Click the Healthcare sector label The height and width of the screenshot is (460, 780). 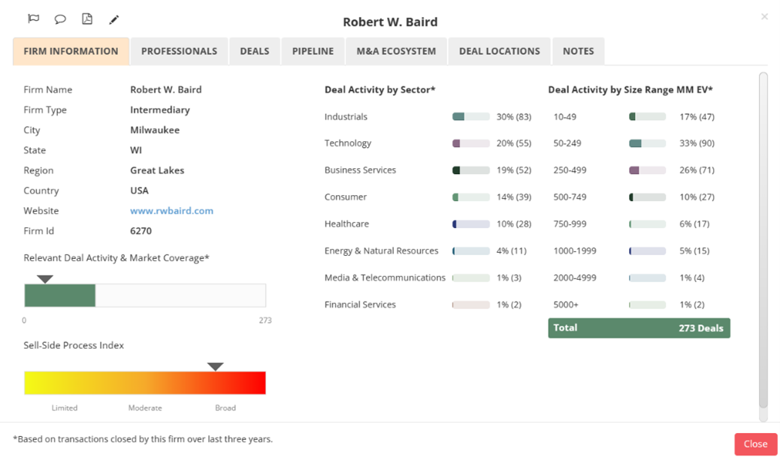pyautogui.click(x=346, y=224)
